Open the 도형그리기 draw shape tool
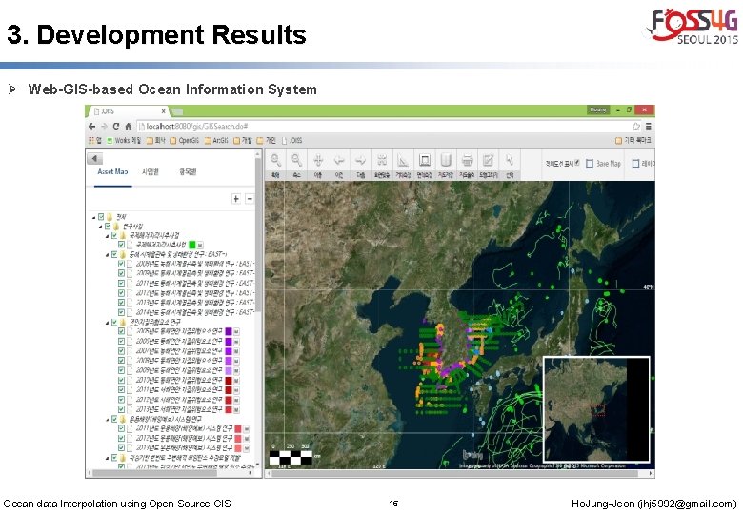Viewport: 743px width, 514px height. [x=489, y=165]
